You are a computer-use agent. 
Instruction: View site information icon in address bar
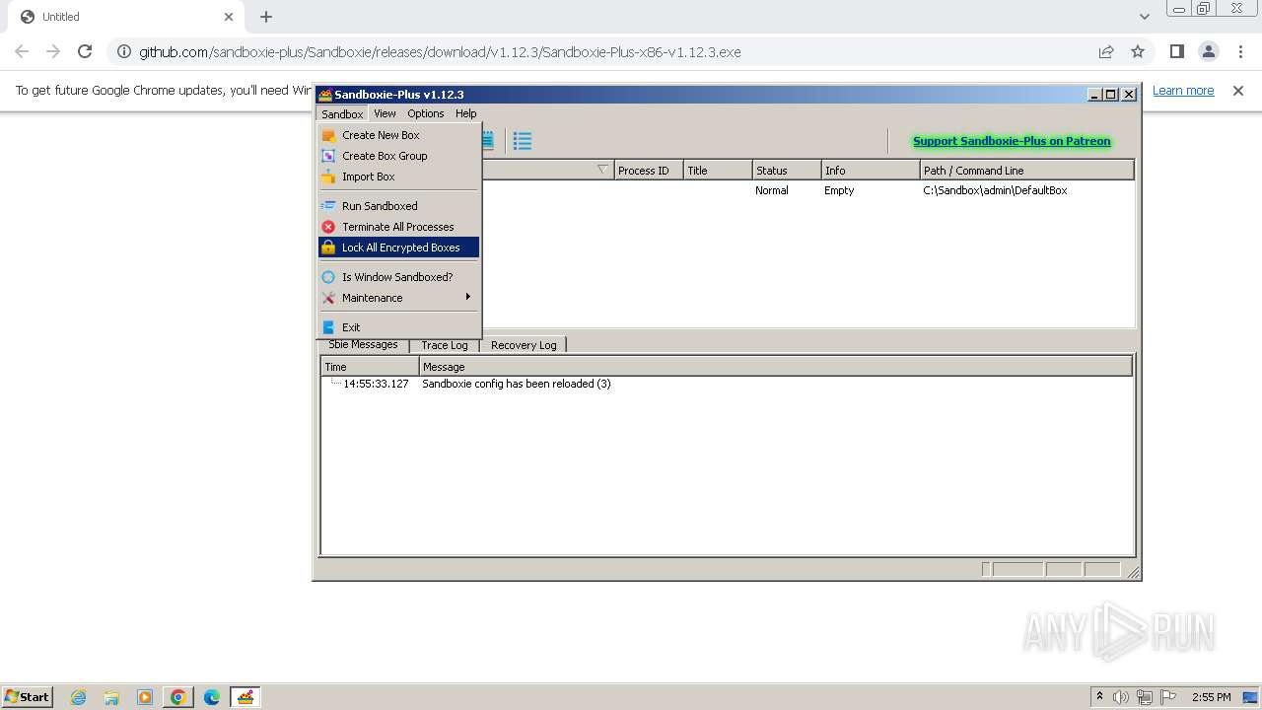coord(122,51)
